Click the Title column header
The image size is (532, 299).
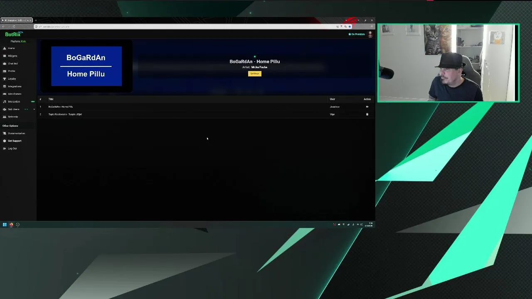51,99
